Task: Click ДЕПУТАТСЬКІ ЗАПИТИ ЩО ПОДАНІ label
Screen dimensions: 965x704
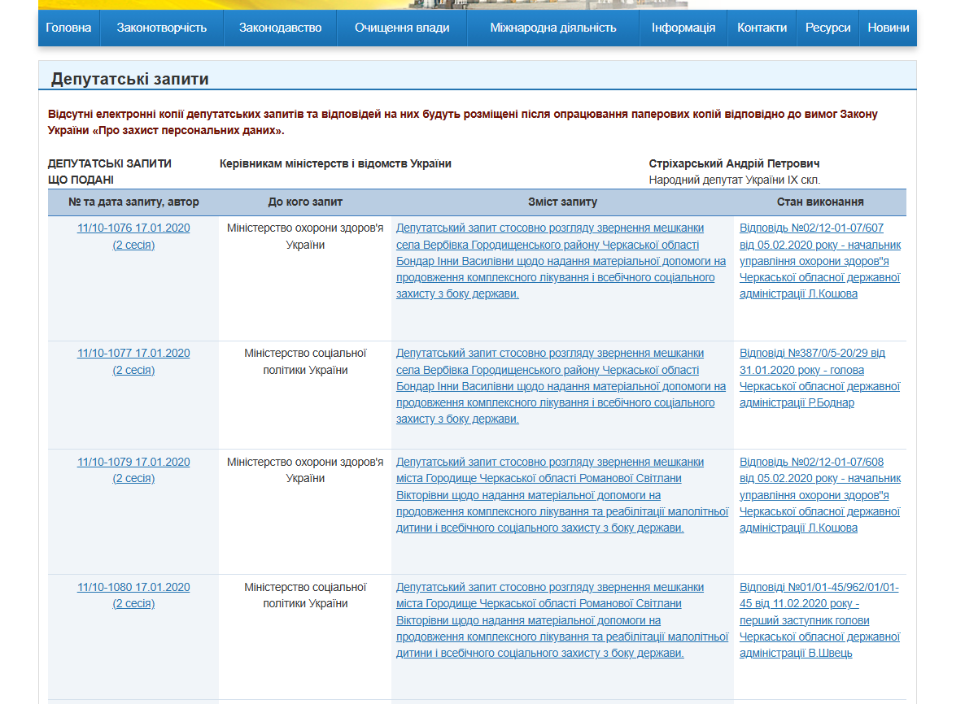Action: point(110,172)
